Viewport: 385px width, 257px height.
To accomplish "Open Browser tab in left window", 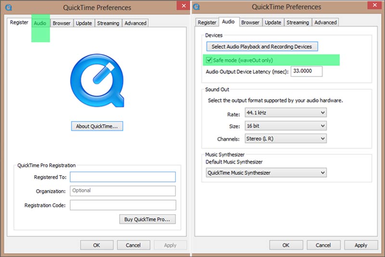I will 62,23.
